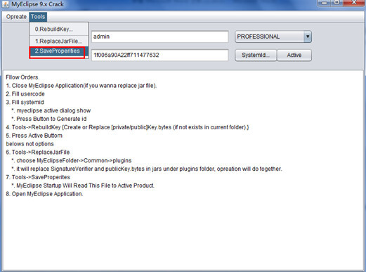
Task: Click the 'belows not options' line
Action: 30,144
